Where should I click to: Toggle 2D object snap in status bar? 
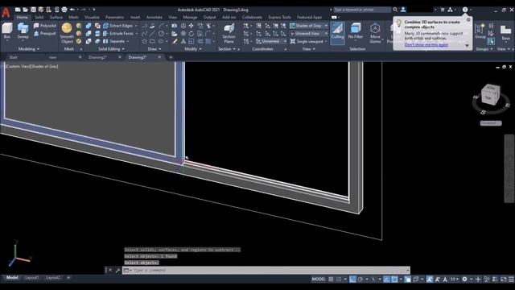tap(394, 280)
